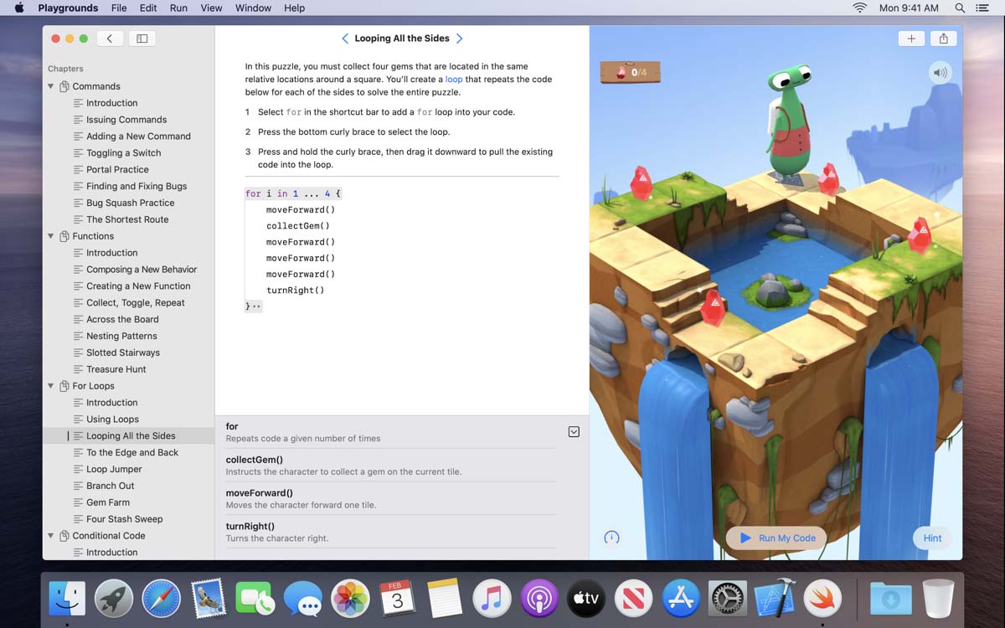This screenshot has width=1005, height=628.
Task: Click the 0/4 gem counter badge
Action: pyautogui.click(x=629, y=72)
